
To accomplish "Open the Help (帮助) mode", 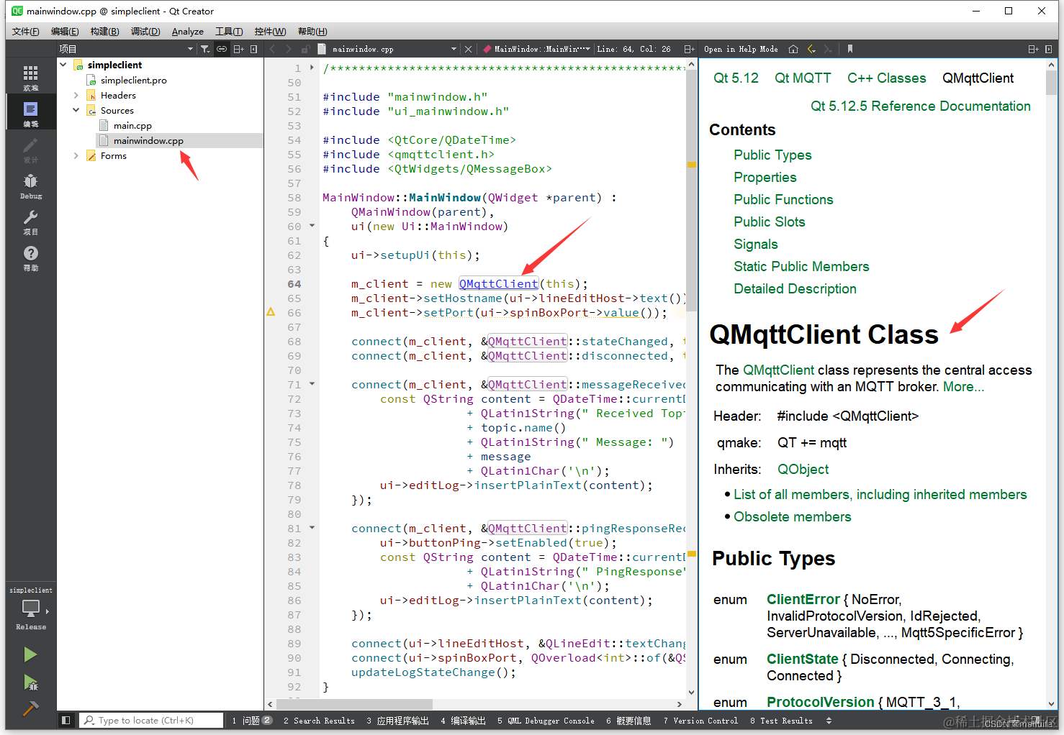I will pos(30,257).
